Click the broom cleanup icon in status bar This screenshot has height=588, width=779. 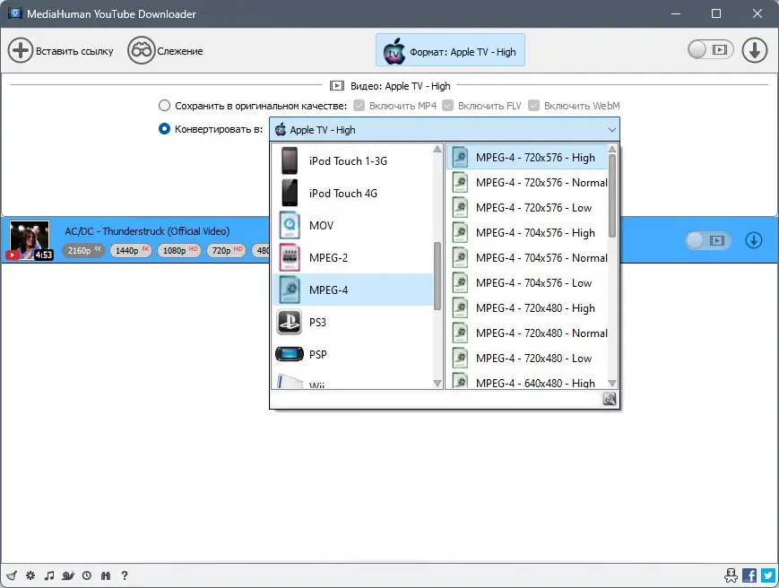[x=12, y=575]
